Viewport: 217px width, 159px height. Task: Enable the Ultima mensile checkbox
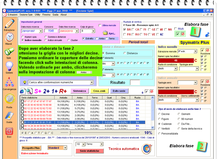click(100, 25)
